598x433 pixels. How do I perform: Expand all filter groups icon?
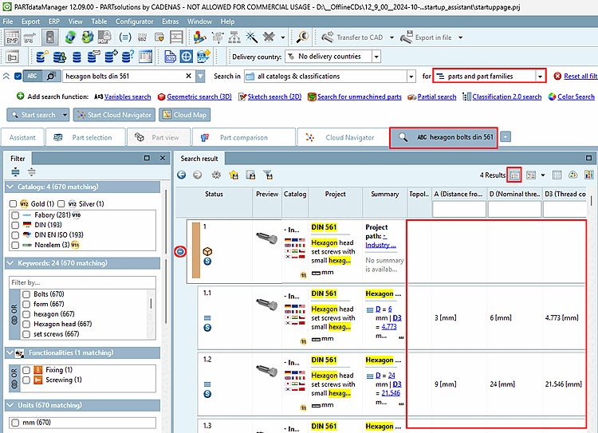tap(15, 172)
